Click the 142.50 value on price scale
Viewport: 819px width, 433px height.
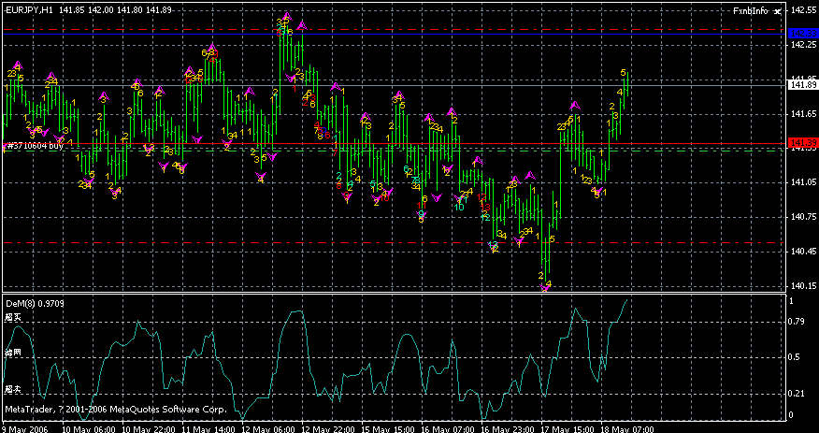coord(802,10)
